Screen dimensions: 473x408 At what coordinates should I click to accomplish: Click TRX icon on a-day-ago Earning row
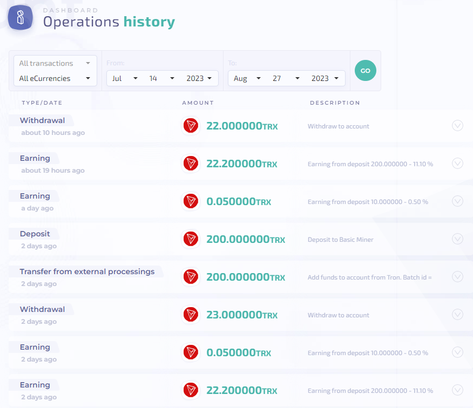(191, 201)
